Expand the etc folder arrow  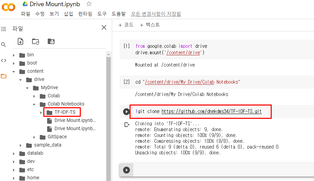14,170
